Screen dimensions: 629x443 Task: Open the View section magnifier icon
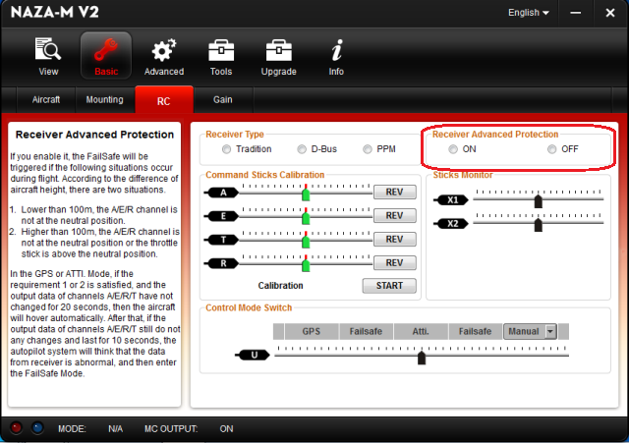point(48,50)
